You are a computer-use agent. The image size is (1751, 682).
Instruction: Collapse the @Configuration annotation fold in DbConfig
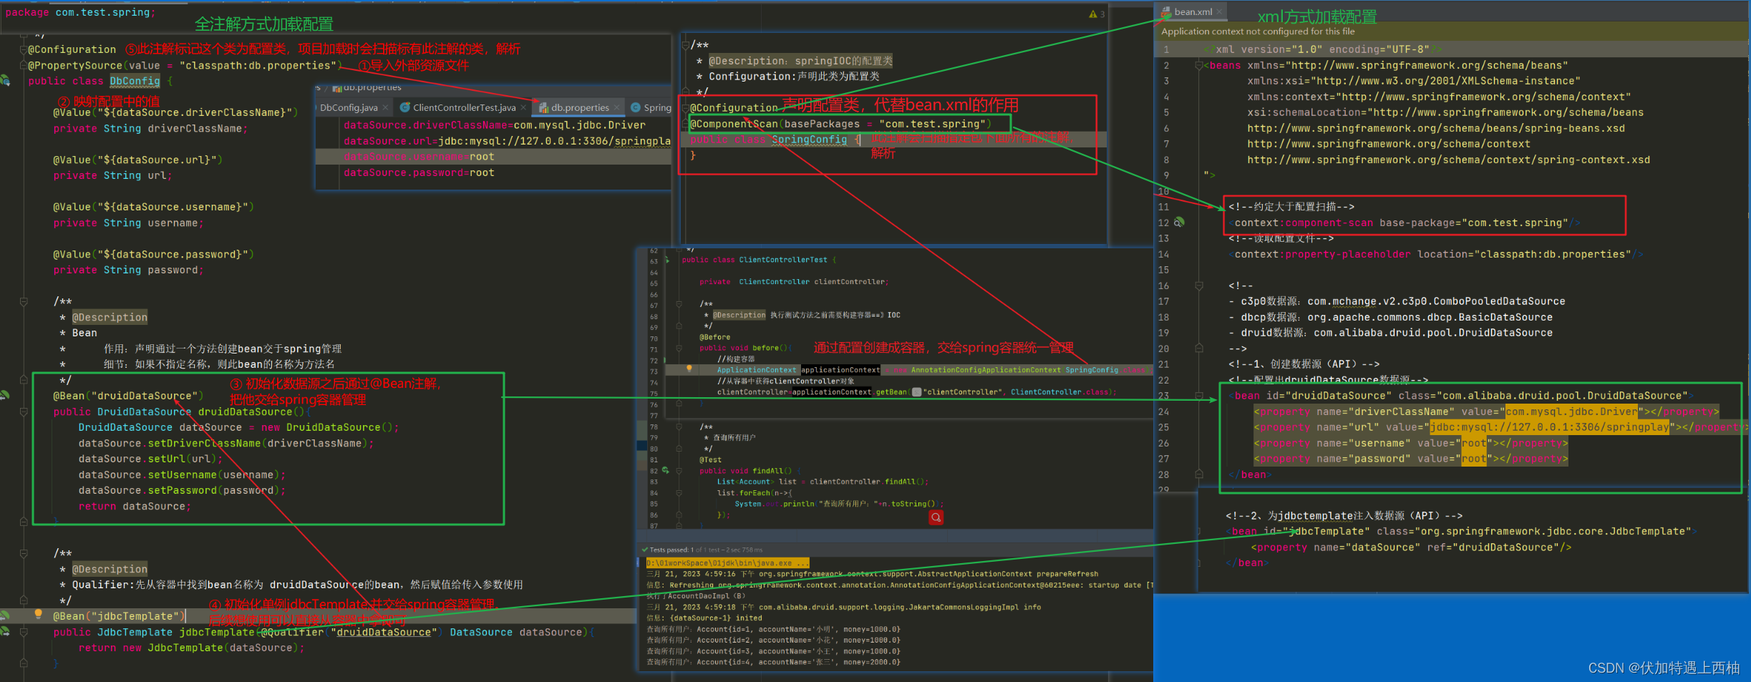coord(24,49)
